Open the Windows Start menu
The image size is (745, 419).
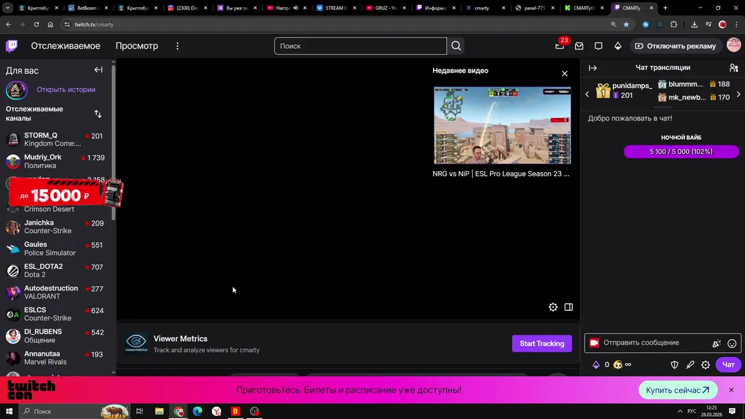(x=9, y=411)
